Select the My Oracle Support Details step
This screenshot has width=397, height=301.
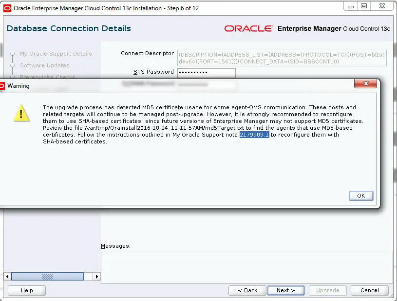click(x=56, y=54)
